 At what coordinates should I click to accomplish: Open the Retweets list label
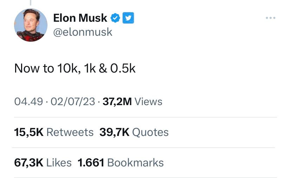pos(70,132)
